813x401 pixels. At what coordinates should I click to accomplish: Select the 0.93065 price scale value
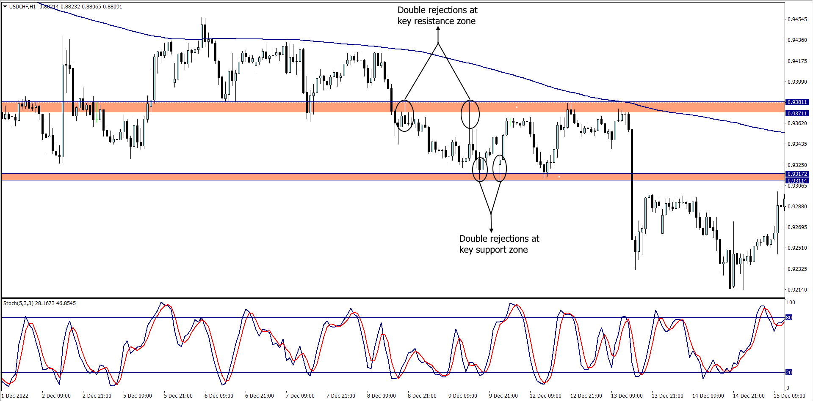(797, 186)
